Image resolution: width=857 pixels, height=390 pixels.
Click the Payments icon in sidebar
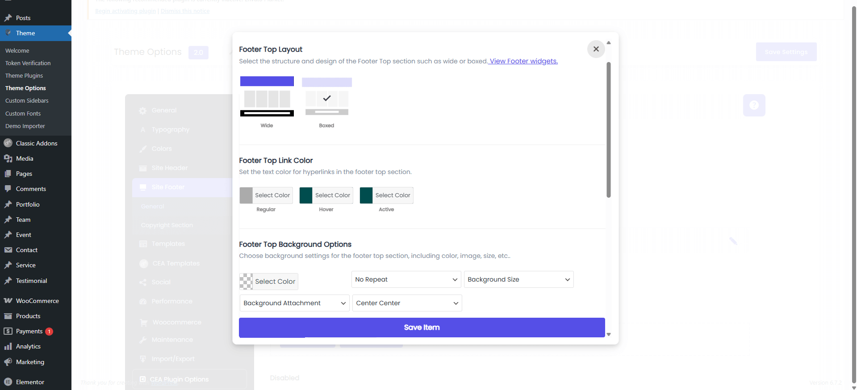tap(8, 331)
